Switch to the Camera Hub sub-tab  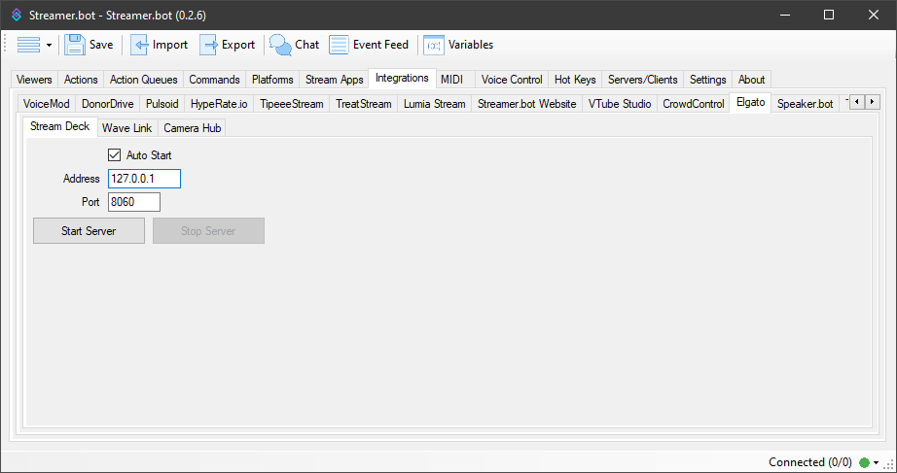193,128
